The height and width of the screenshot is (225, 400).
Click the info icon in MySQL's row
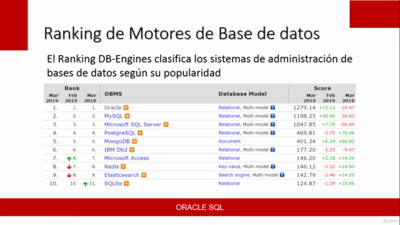click(272, 116)
